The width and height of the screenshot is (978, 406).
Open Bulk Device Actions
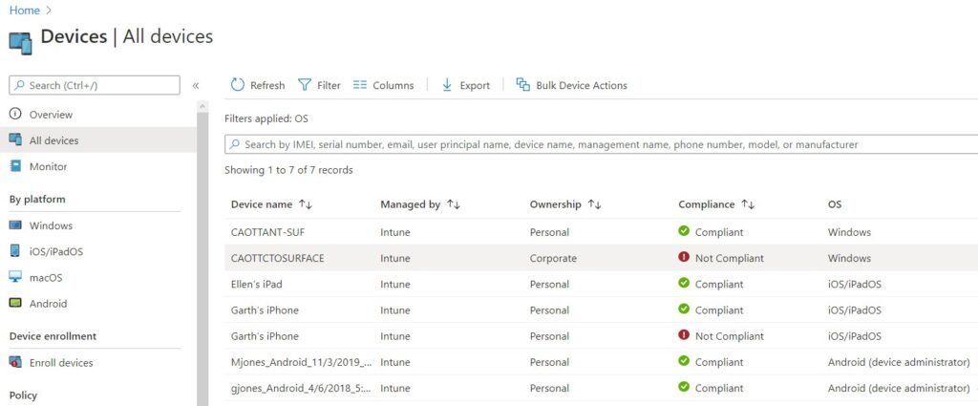[x=571, y=85]
